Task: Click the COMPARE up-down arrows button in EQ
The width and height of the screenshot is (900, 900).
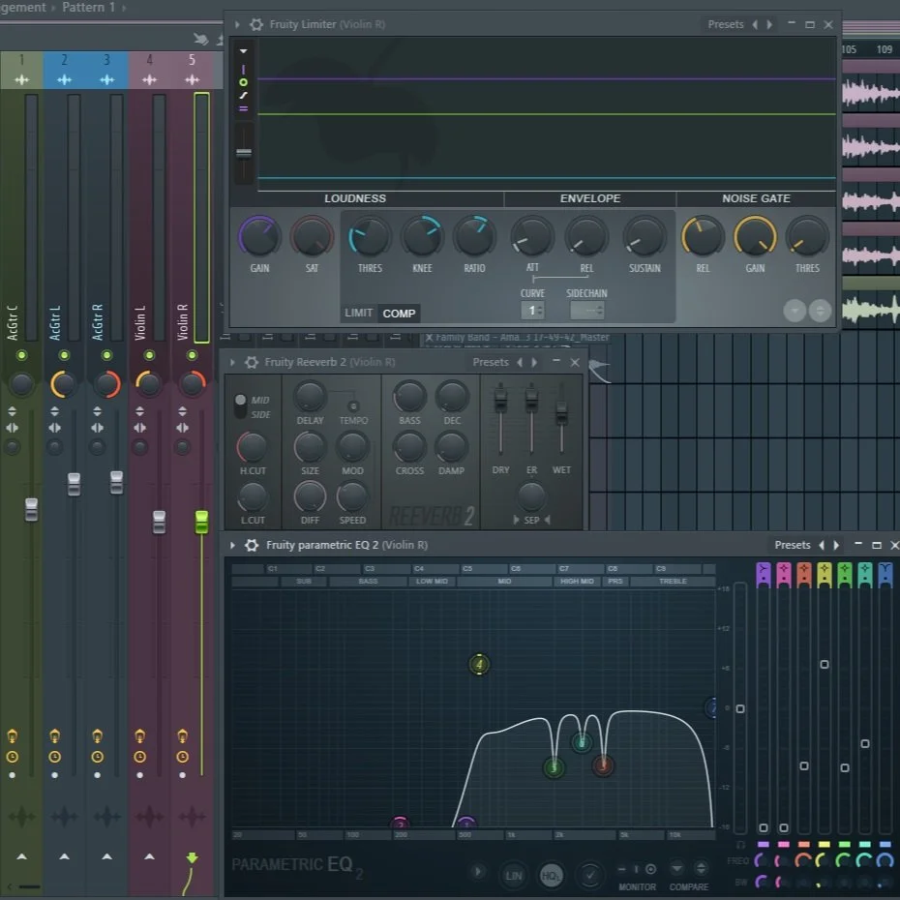Action: (x=701, y=868)
